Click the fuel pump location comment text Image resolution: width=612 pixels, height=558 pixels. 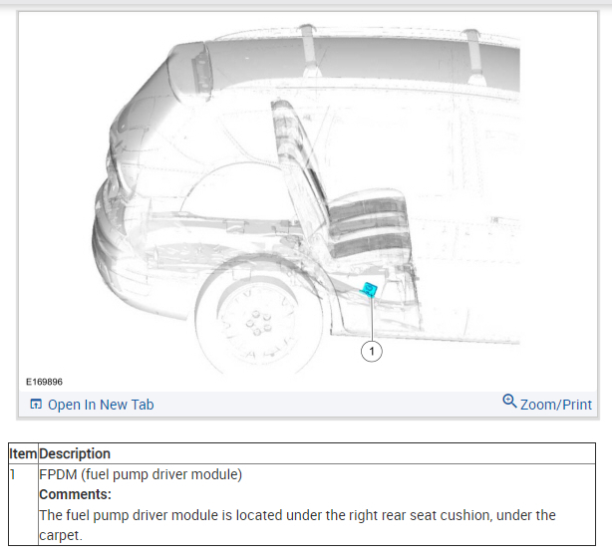click(x=297, y=525)
